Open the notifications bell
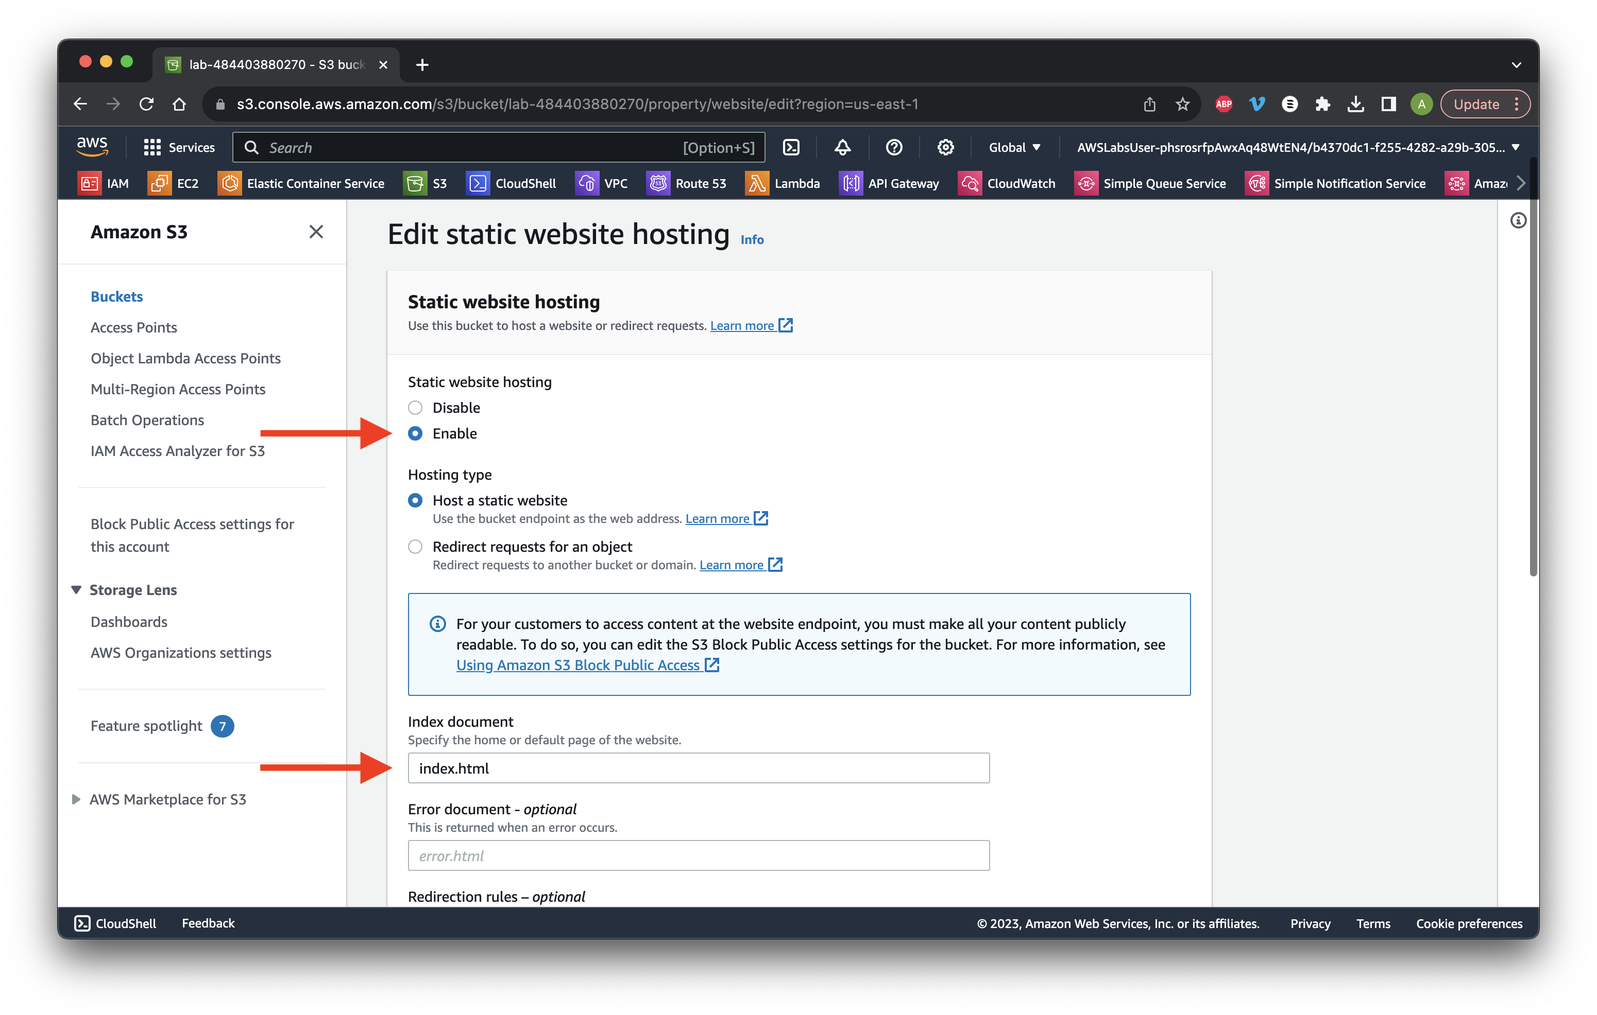This screenshot has height=1015, width=1597. 842,147
